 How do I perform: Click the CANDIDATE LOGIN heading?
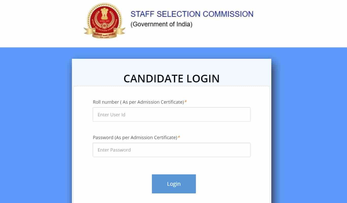click(x=171, y=79)
